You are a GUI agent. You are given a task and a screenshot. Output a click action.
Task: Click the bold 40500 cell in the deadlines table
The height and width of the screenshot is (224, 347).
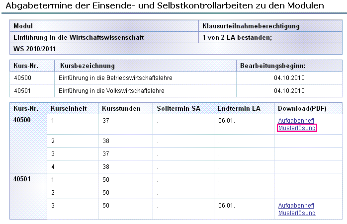(28, 144)
